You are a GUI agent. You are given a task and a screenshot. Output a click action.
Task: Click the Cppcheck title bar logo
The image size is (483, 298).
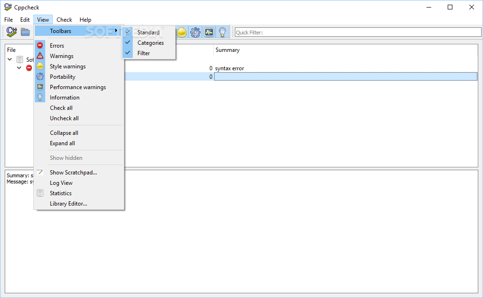[x=8, y=7]
